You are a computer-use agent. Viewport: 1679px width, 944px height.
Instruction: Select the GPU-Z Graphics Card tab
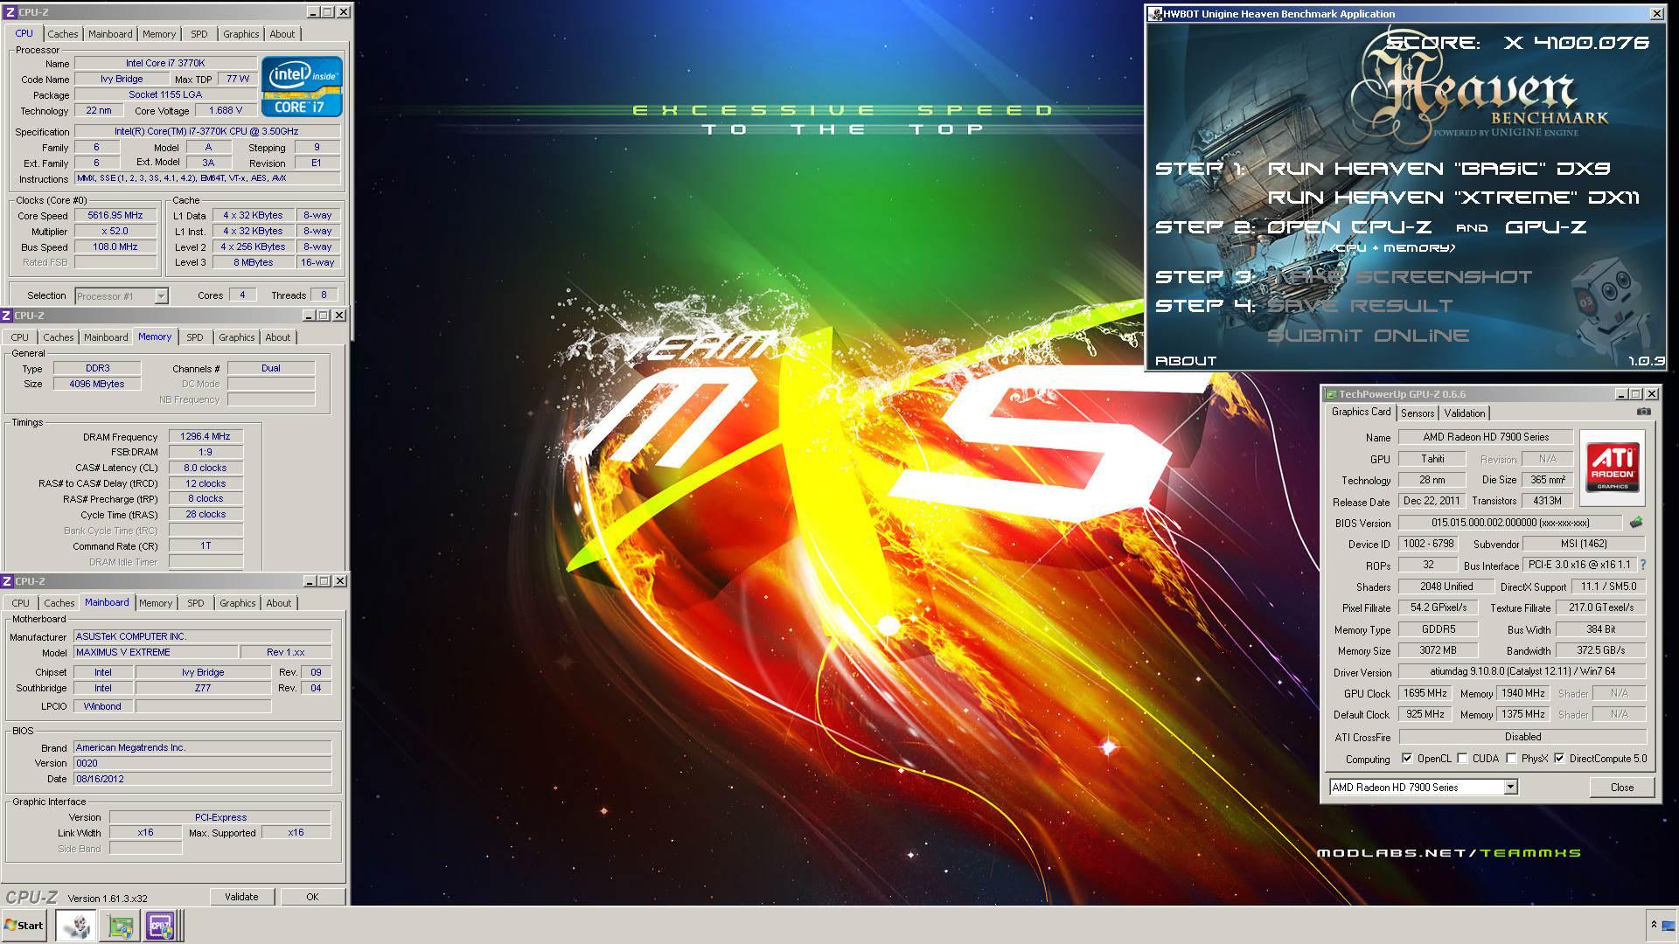1361,412
